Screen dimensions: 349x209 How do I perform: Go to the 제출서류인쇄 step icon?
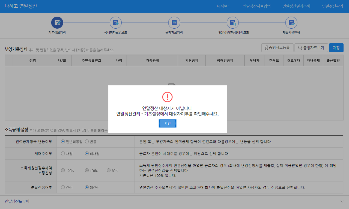coord(291,23)
